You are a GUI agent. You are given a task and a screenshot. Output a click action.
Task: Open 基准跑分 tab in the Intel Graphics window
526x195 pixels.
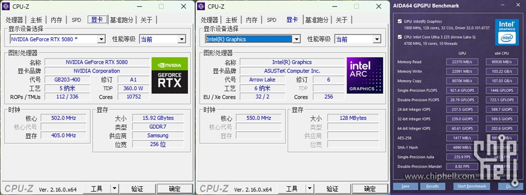(x=317, y=20)
